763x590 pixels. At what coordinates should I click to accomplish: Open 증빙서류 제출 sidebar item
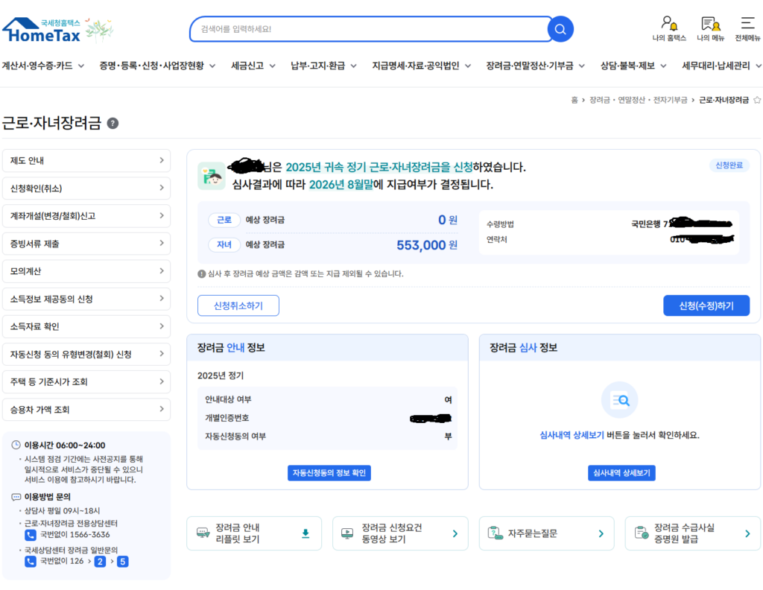coord(86,244)
